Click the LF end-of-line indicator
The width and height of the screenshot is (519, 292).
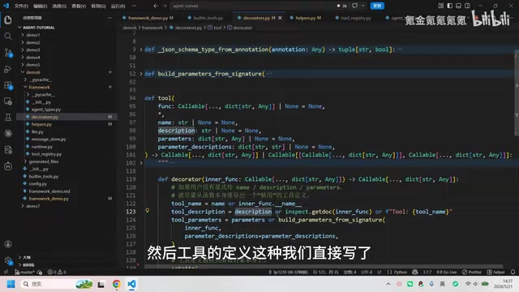tap(380, 273)
